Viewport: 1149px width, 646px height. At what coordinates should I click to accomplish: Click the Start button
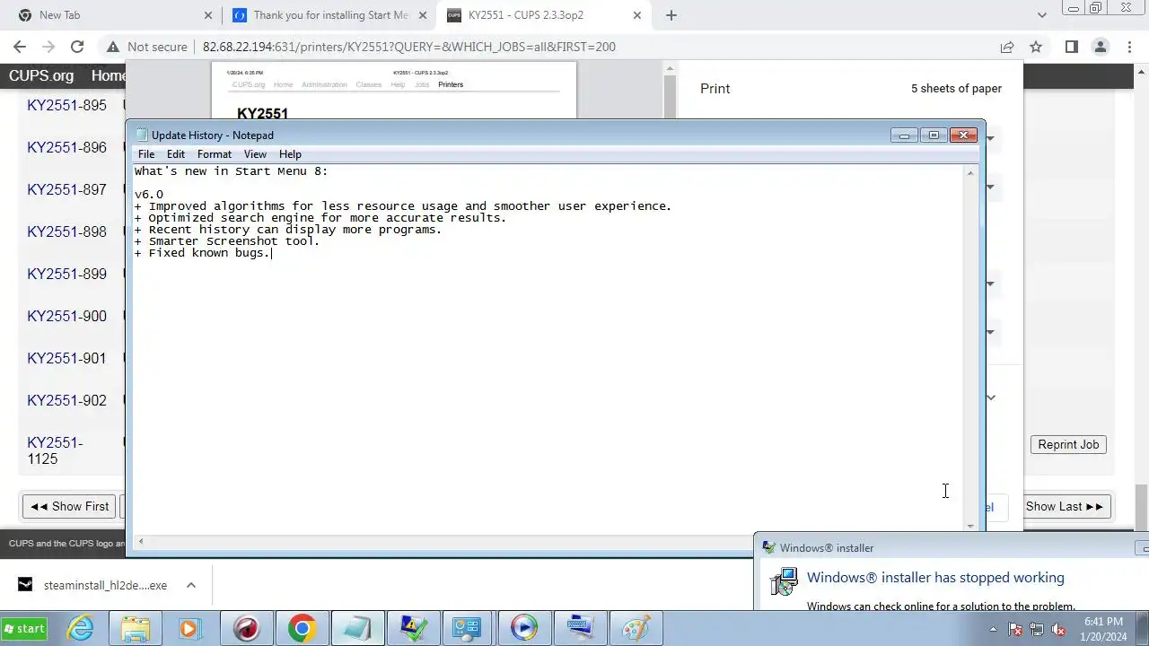24,629
